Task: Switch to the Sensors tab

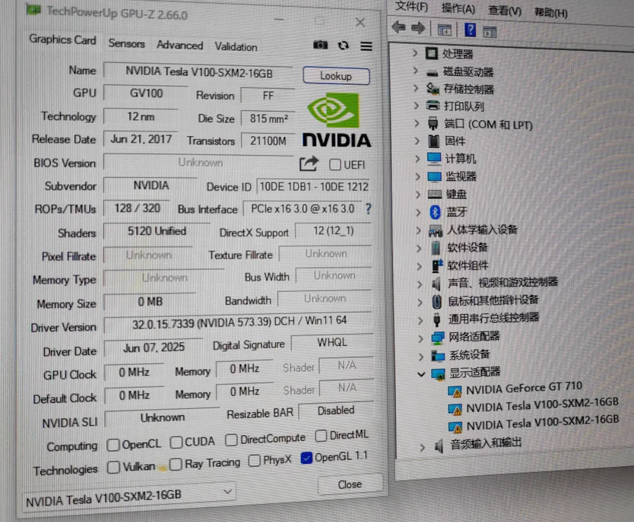Action: tap(126, 43)
